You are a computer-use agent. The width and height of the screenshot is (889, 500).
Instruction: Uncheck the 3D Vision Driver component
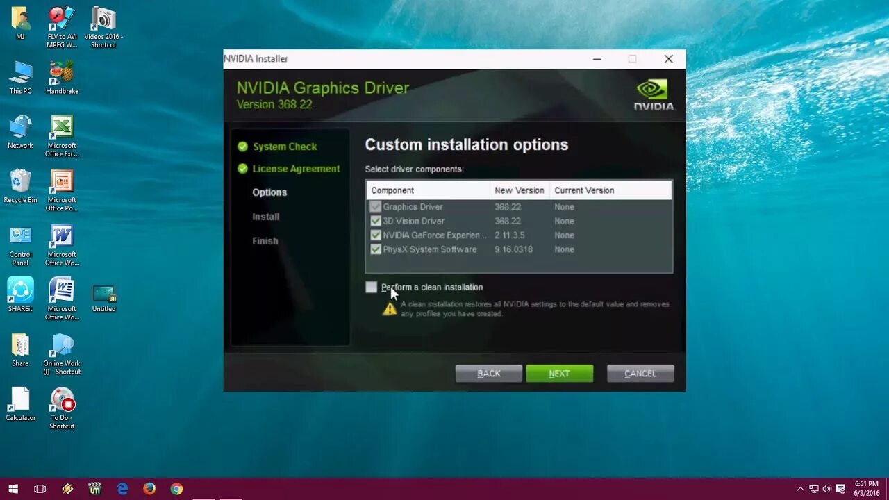[x=376, y=221]
